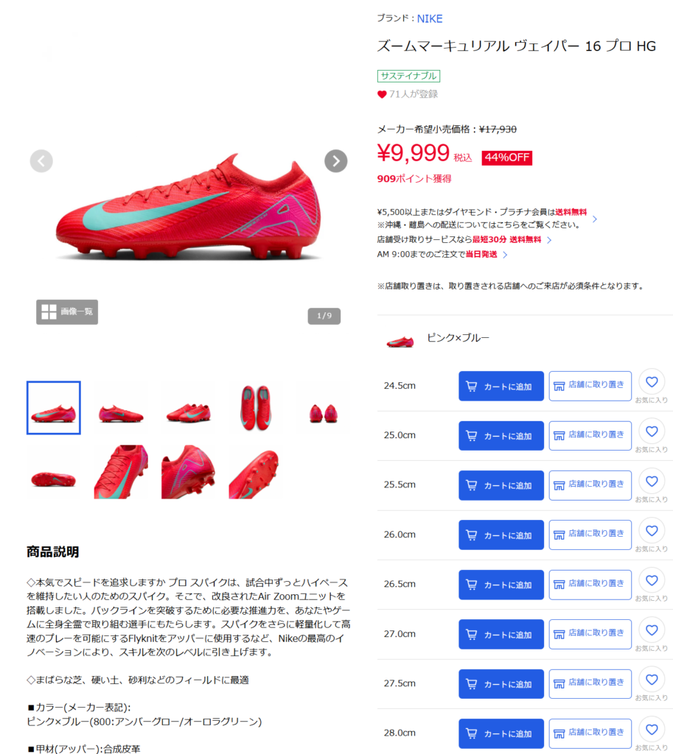Open the 画像一覧 image grid view
Image resolution: width=673 pixels, height=754 pixels.
(x=67, y=312)
